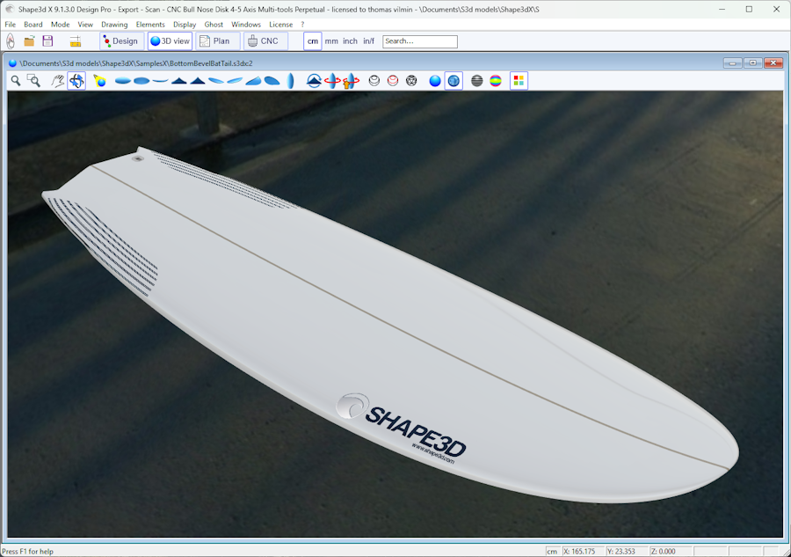The width and height of the screenshot is (791, 557).
Task: Open a file with the folder icon
Action: tap(29, 41)
